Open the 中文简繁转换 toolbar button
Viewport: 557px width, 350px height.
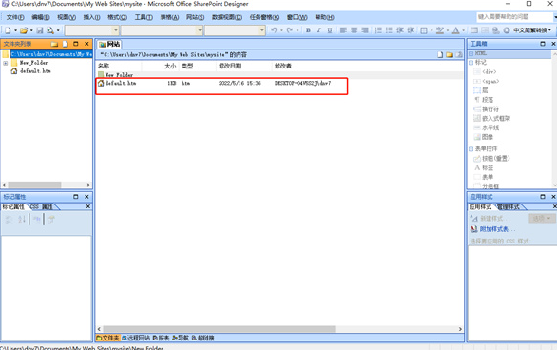[531, 30]
